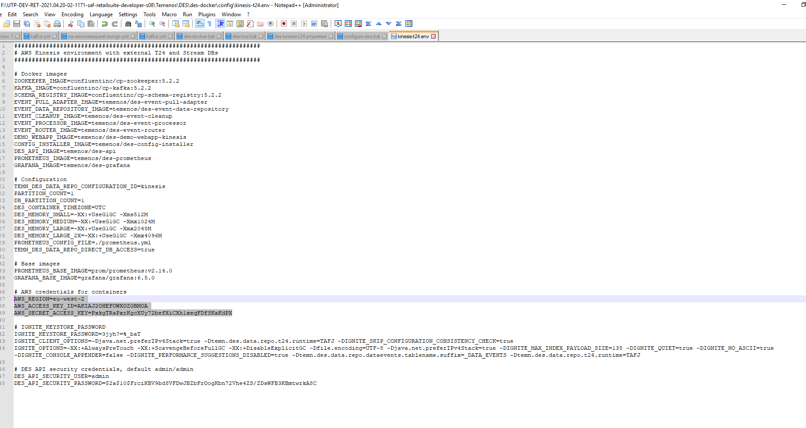Open the Encoding menu

pyautogui.click(x=72, y=15)
